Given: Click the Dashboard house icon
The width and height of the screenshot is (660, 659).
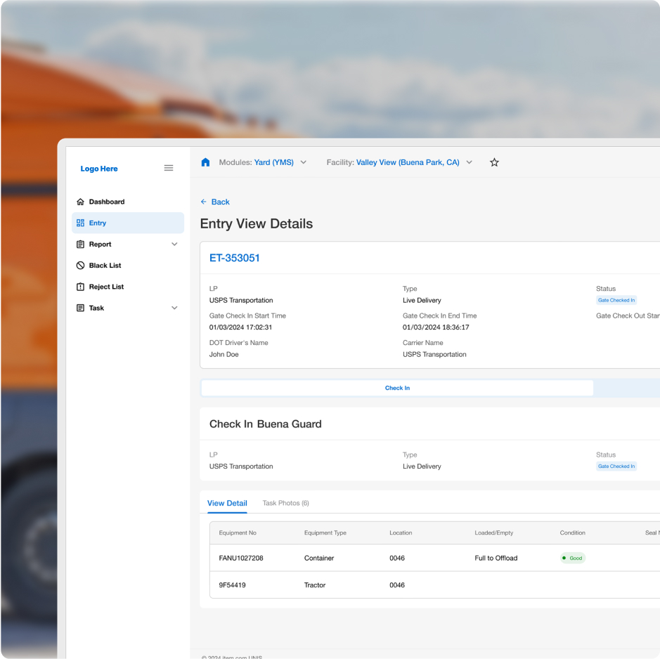Looking at the screenshot, I should click(x=80, y=202).
